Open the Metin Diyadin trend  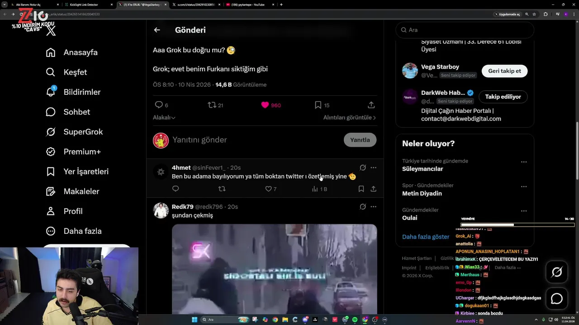pyautogui.click(x=422, y=193)
